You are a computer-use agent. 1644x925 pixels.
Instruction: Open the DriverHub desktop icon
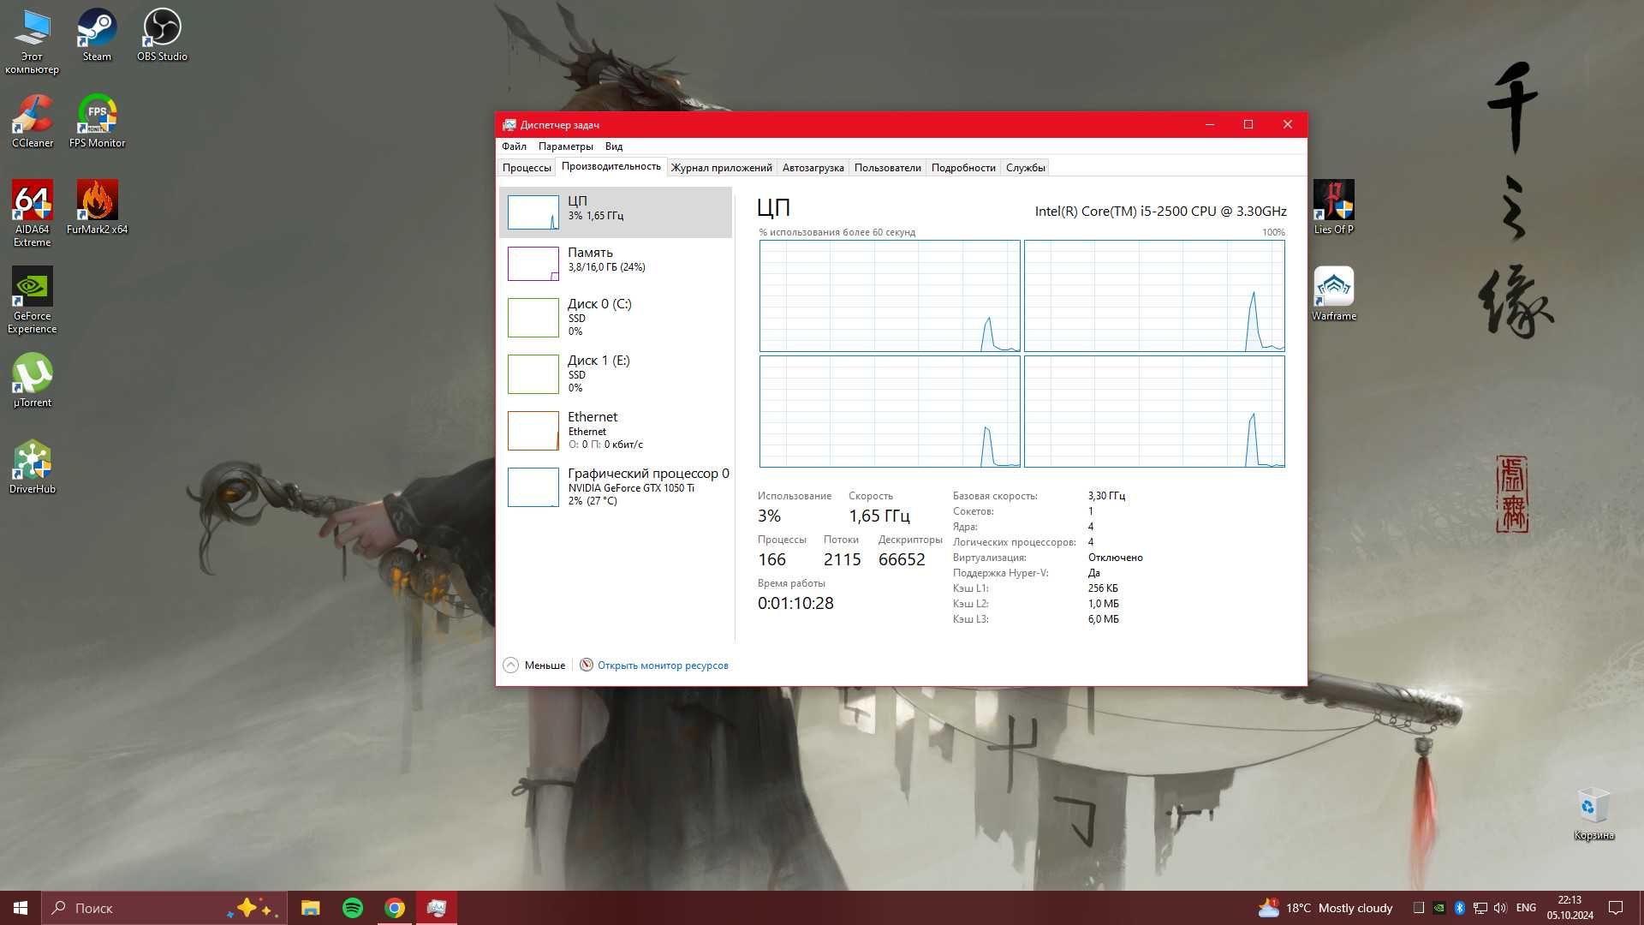(32, 467)
